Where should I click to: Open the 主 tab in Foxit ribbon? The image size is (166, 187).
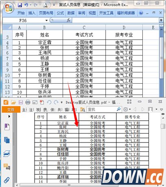24,110
